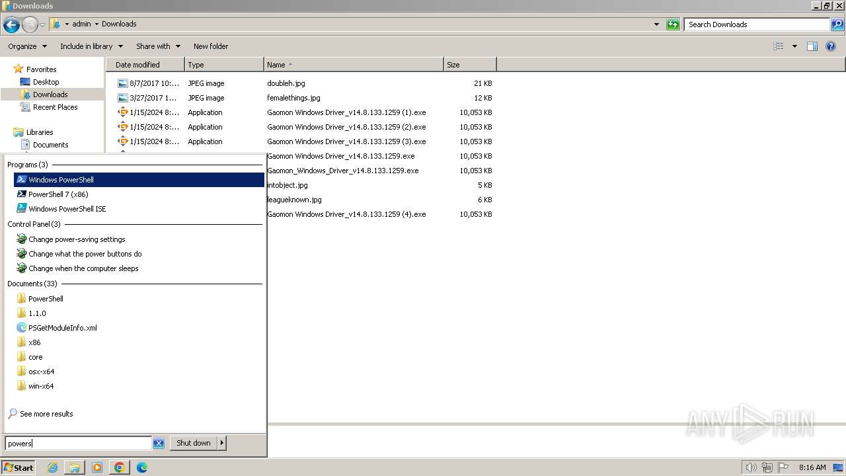
Task: Go forward in Explorer navigation
Action: tap(30, 25)
